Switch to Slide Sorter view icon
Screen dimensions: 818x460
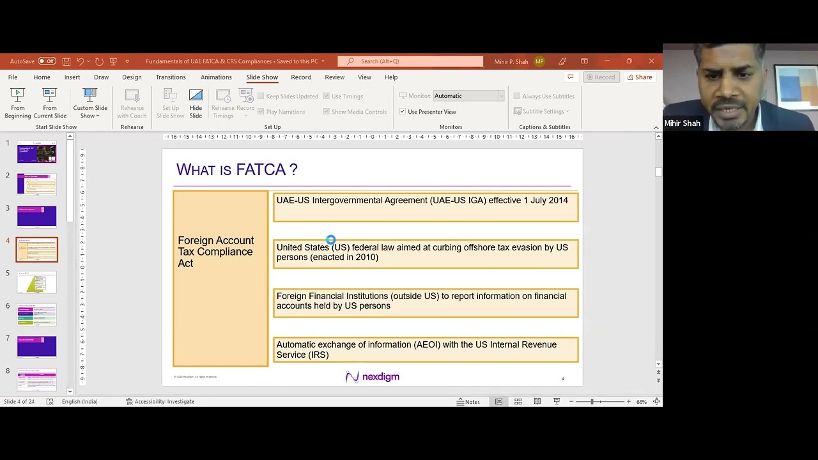[x=518, y=401]
